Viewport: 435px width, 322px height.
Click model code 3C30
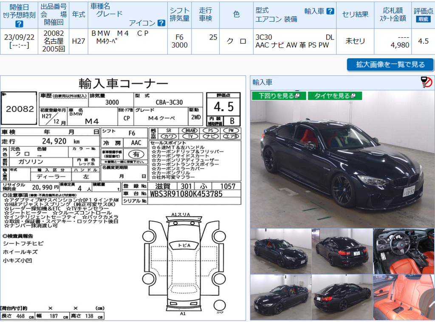[x=263, y=37]
